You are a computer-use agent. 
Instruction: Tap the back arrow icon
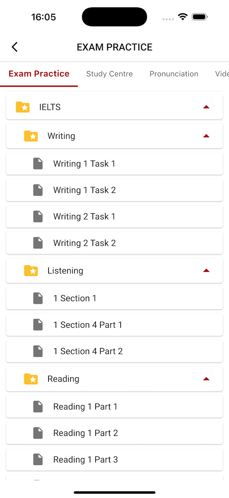tap(15, 47)
